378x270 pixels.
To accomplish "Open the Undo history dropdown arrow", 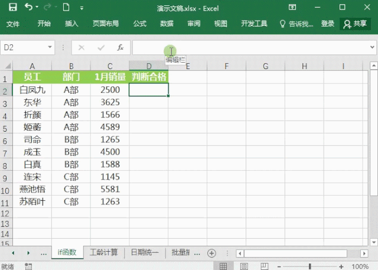I will (37, 7).
